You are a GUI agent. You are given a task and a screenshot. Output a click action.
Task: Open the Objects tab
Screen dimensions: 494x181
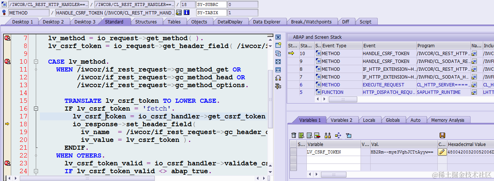(x=199, y=22)
